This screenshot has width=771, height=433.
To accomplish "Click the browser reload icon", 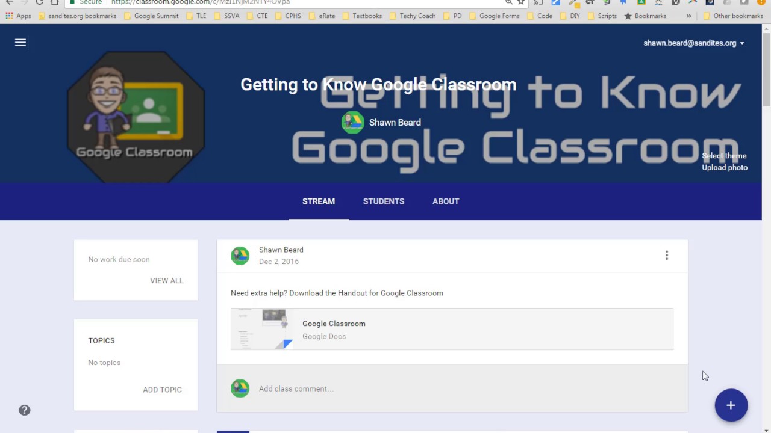I will 39,2.
